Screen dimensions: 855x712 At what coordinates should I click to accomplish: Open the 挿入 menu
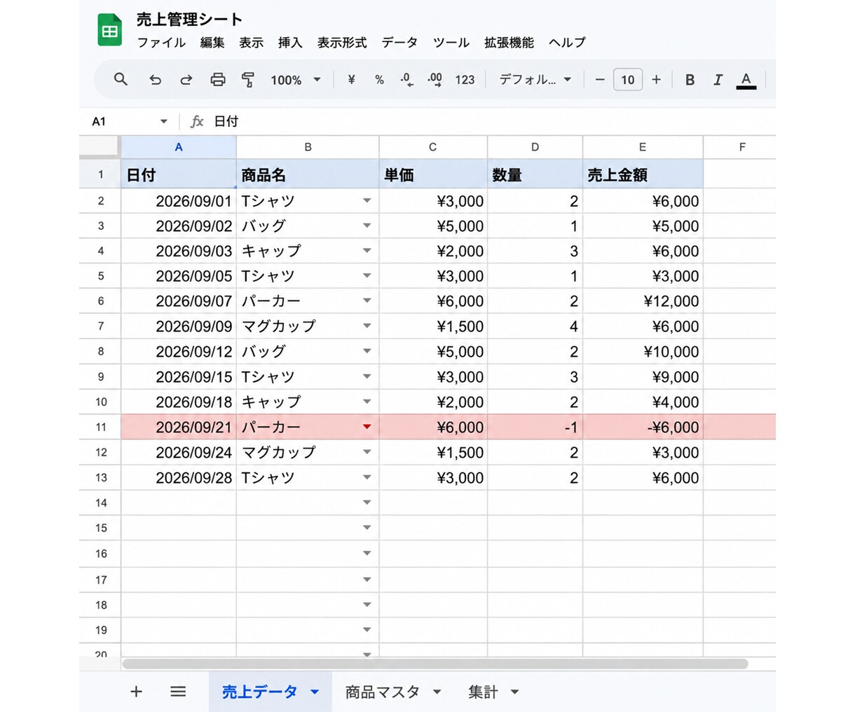click(290, 43)
